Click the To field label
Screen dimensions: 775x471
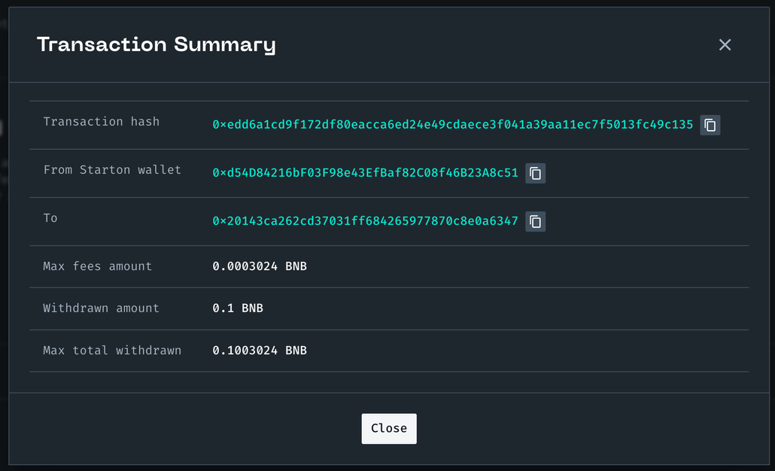pyautogui.click(x=50, y=218)
